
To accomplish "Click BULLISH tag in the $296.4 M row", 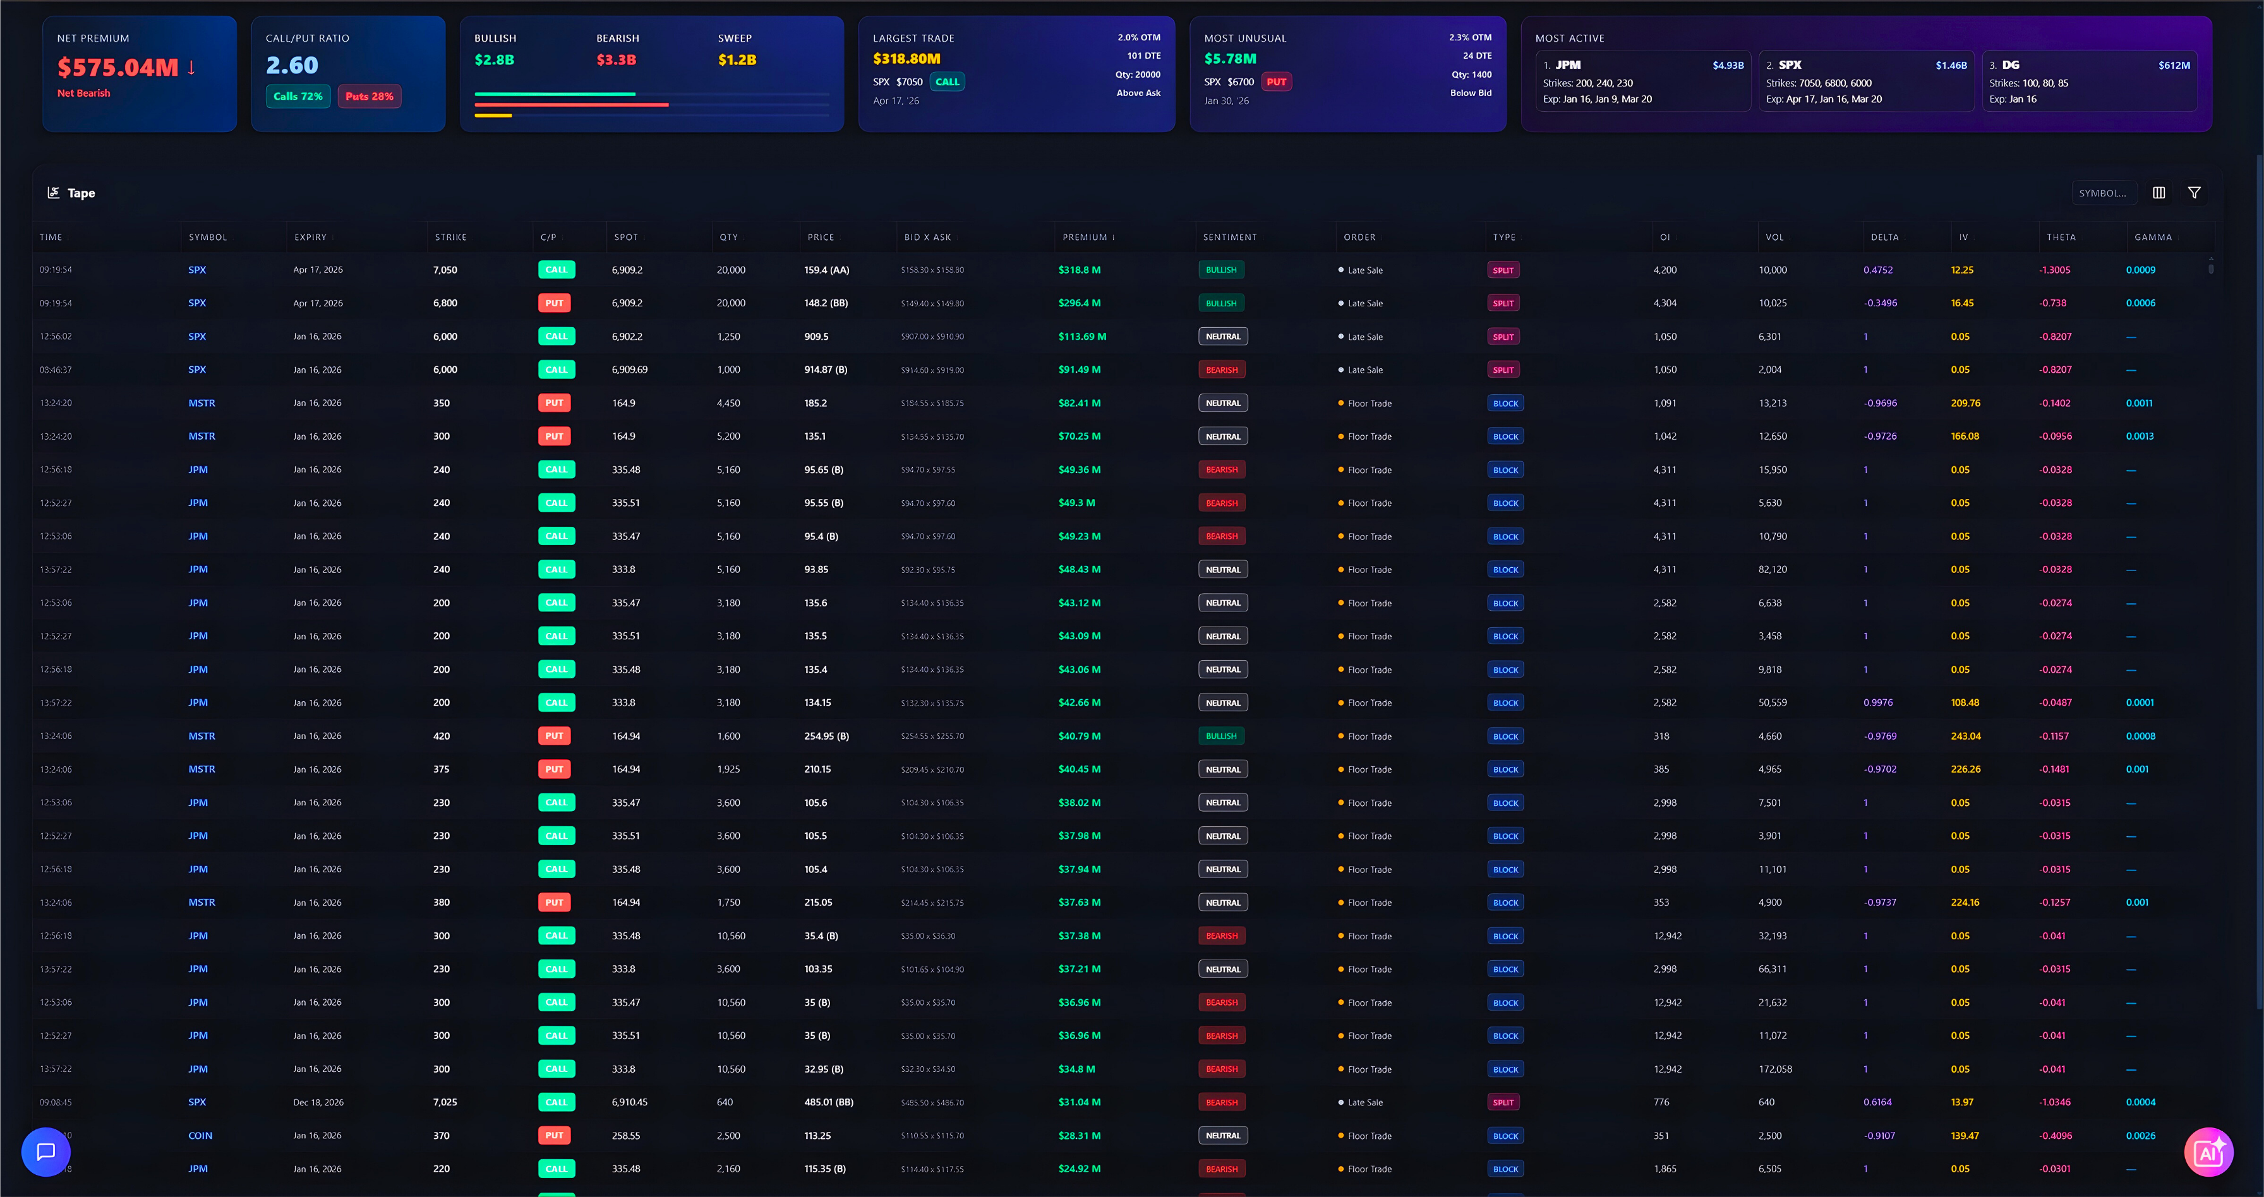I will pyautogui.click(x=1221, y=303).
